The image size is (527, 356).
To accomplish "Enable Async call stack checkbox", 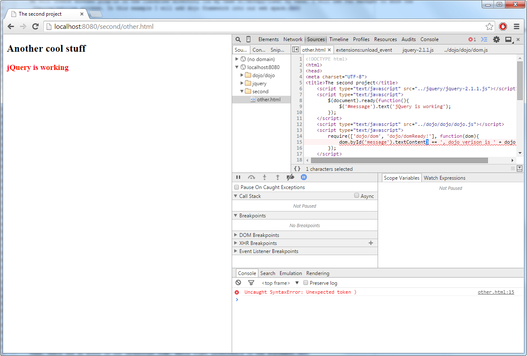I will coord(357,195).
